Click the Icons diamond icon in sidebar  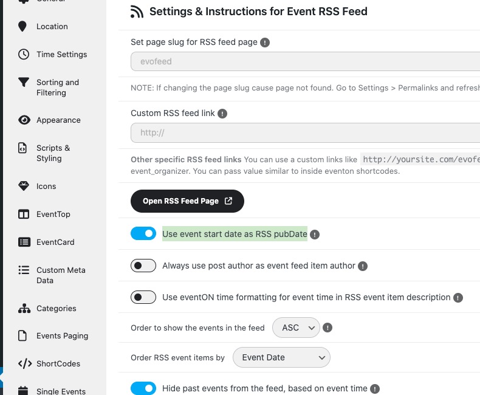(24, 187)
